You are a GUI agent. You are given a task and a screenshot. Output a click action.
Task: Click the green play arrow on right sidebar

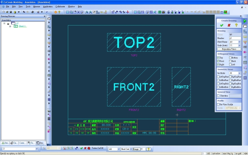pos(245,21)
